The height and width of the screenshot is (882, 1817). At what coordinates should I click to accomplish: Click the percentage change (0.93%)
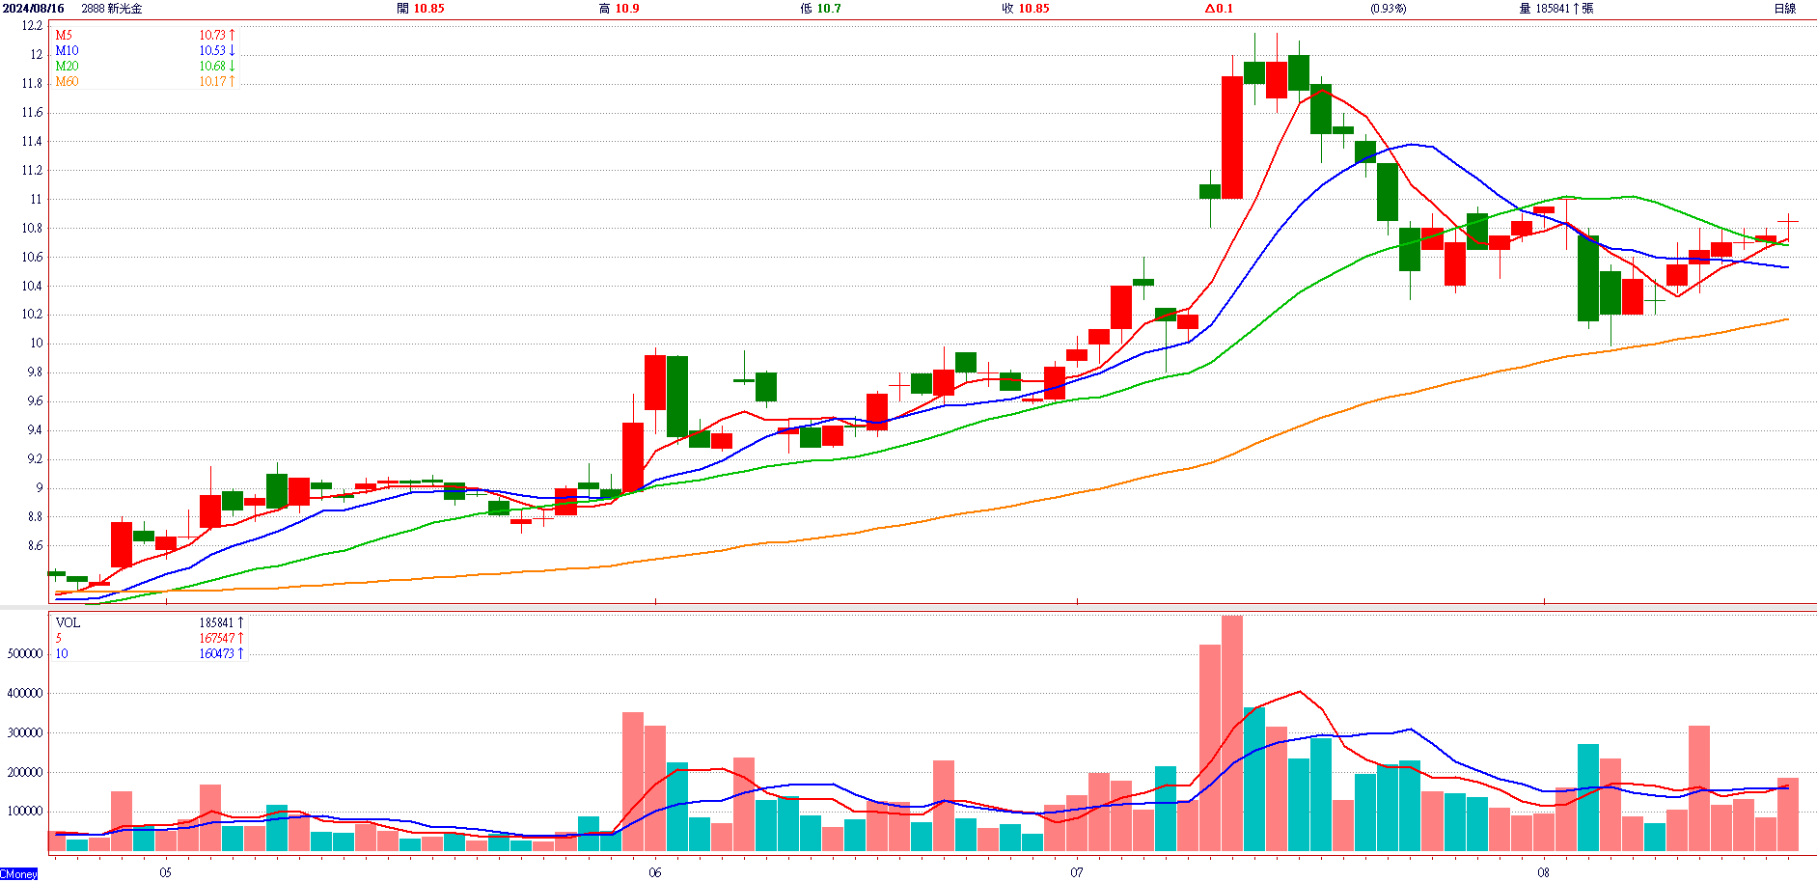[x=1389, y=9]
